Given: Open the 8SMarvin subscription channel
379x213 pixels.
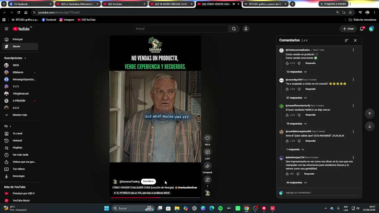Looking at the screenshot, I should click(20, 72).
